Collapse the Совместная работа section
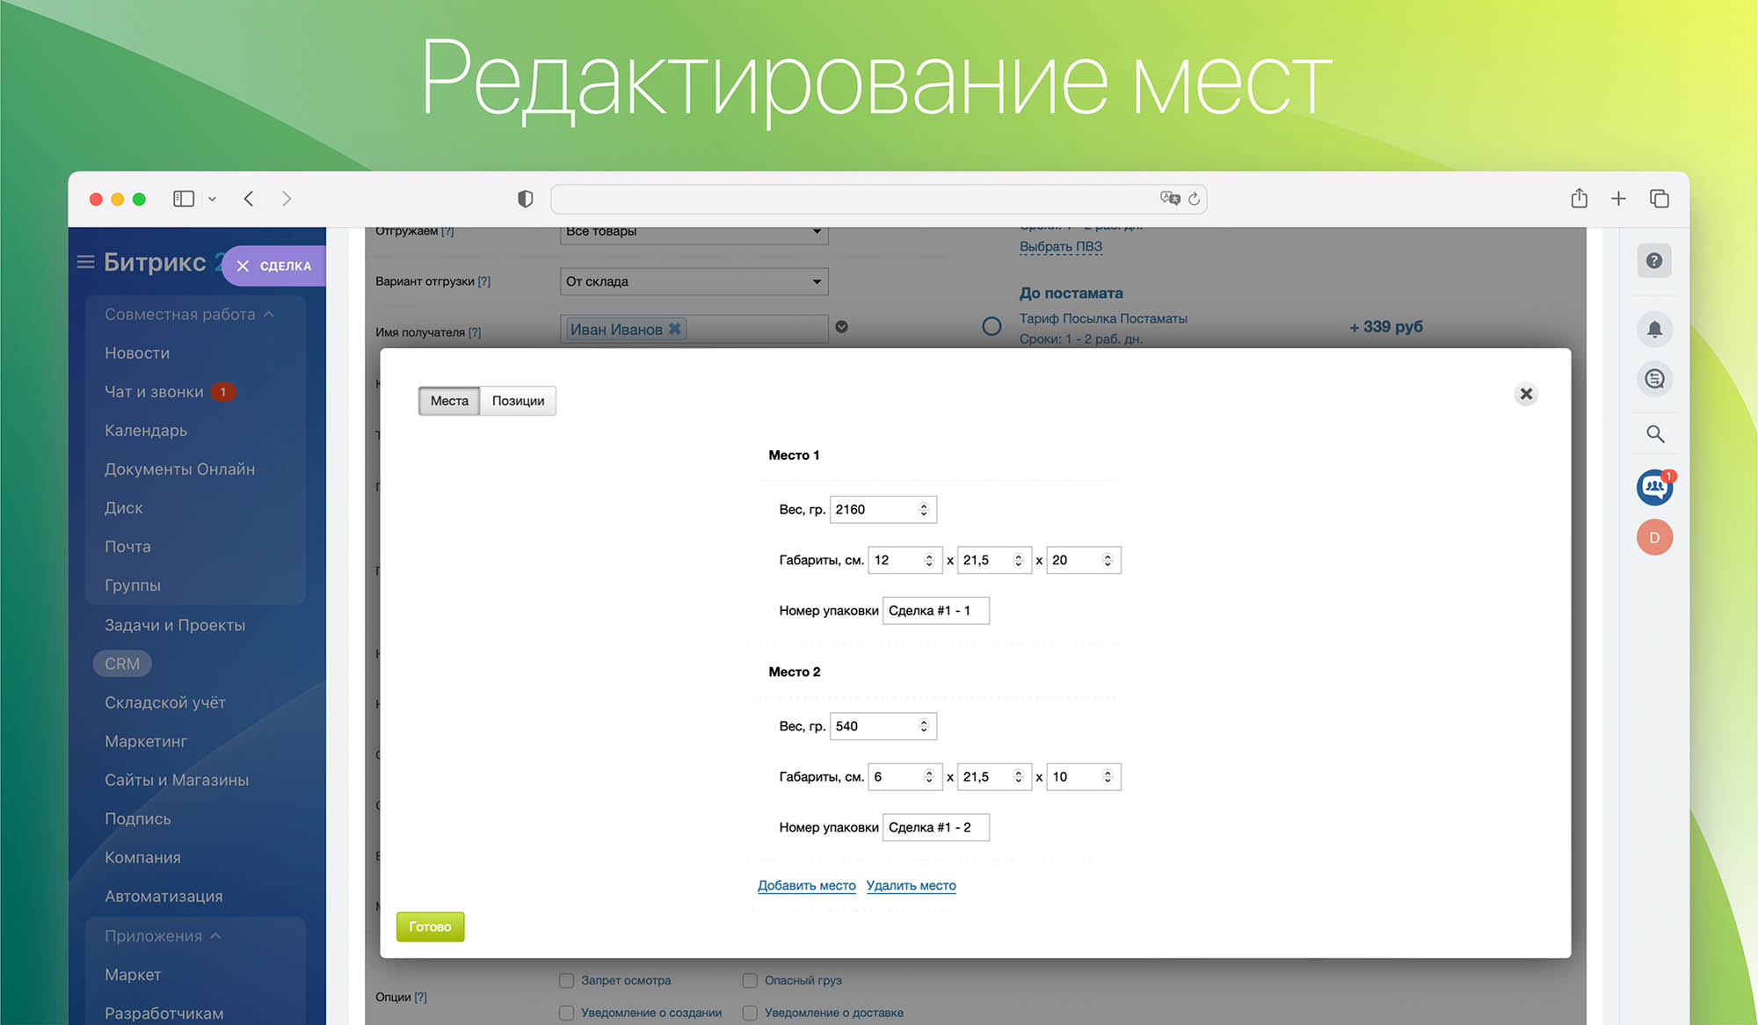 269,315
